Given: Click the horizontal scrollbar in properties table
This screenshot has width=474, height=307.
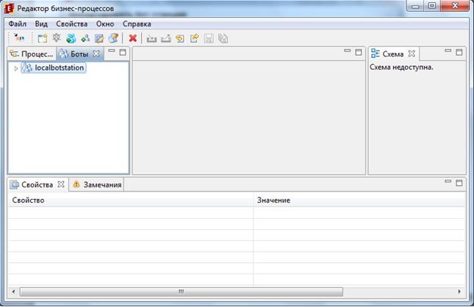Looking at the screenshot, I should click(180, 292).
